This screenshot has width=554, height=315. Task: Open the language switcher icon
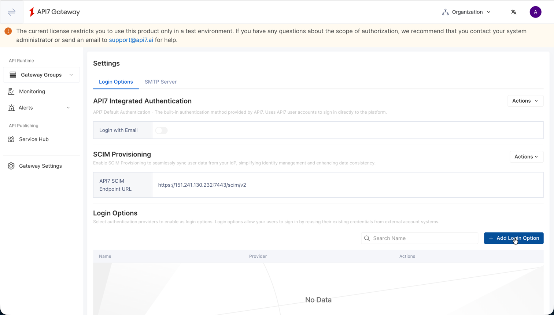513,12
